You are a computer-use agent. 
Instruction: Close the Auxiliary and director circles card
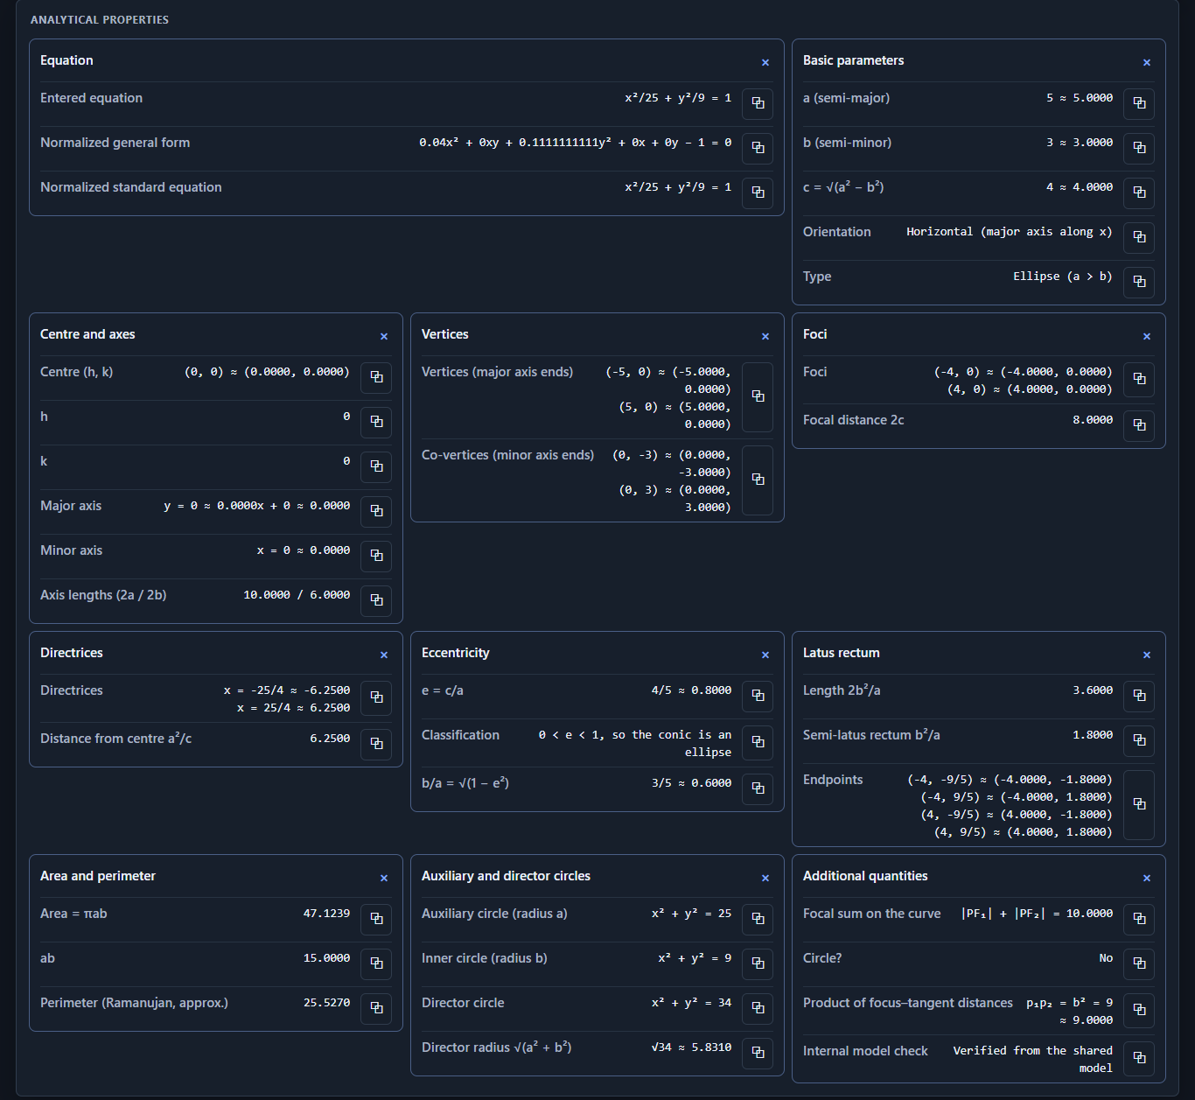tap(765, 878)
